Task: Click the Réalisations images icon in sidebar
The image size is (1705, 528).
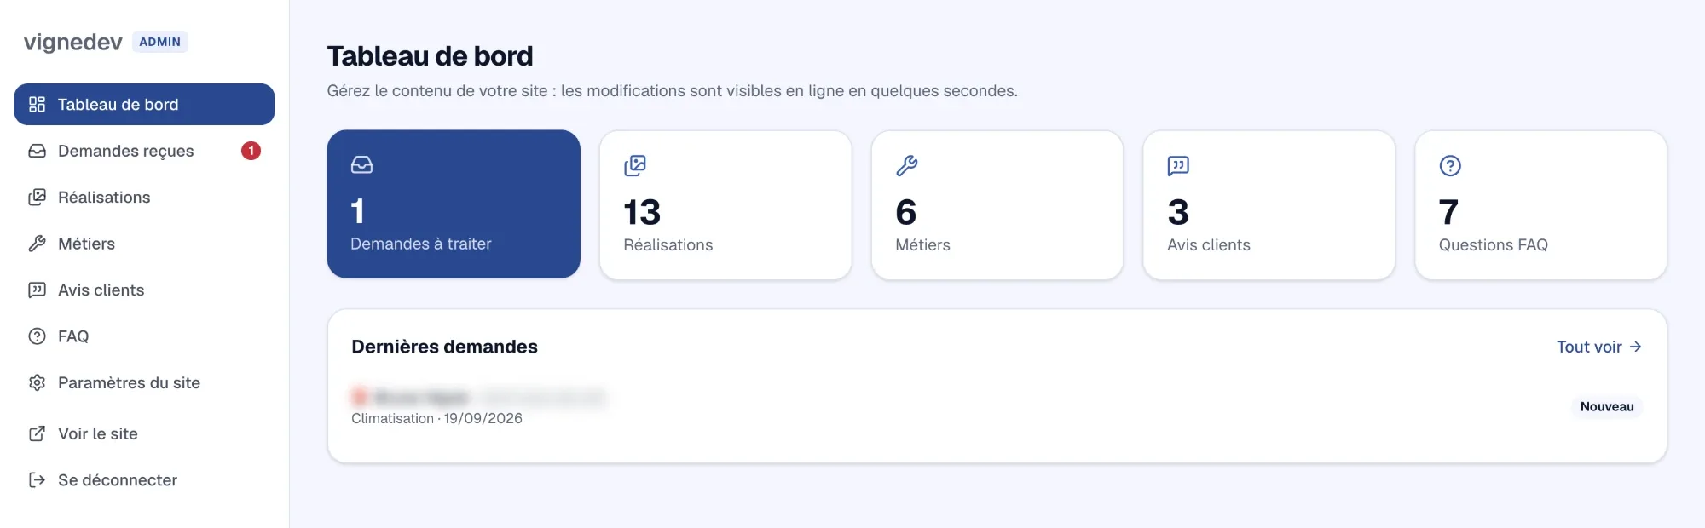Action: pyautogui.click(x=37, y=198)
